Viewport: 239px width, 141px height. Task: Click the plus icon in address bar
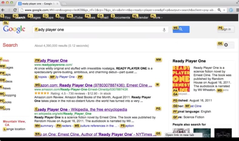224,10
